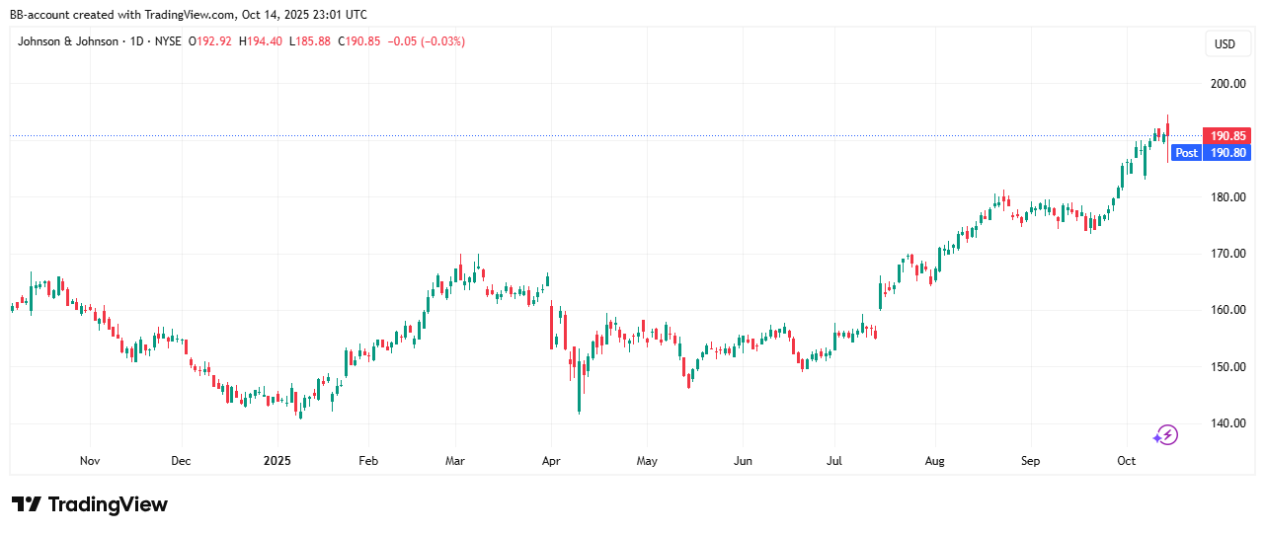Select the Apr label on time axis
This screenshot has height=534, width=1265.
(x=551, y=461)
